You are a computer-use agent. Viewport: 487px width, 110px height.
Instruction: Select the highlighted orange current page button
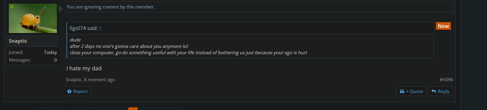coord(133,108)
